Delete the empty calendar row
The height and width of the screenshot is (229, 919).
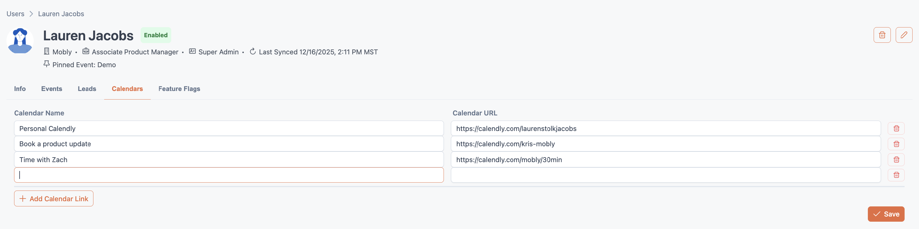tap(896, 175)
